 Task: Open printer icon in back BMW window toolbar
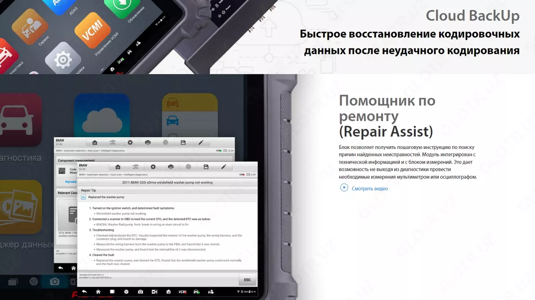point(148,143)
